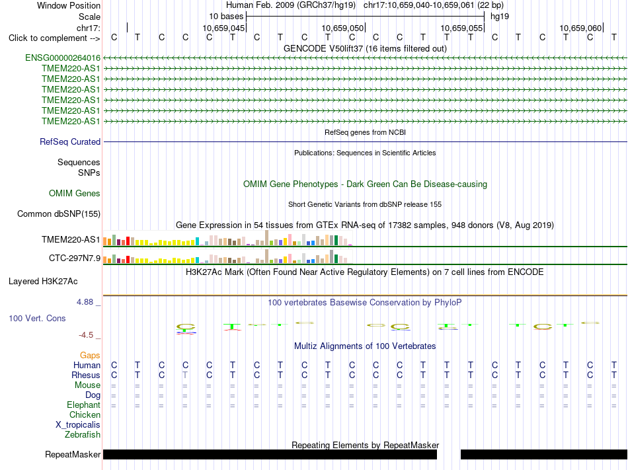Open the TMEM220-AS1 GTEx bar chart
The width and height of the screenshot is (628, 470).
(x=227, y=238)
